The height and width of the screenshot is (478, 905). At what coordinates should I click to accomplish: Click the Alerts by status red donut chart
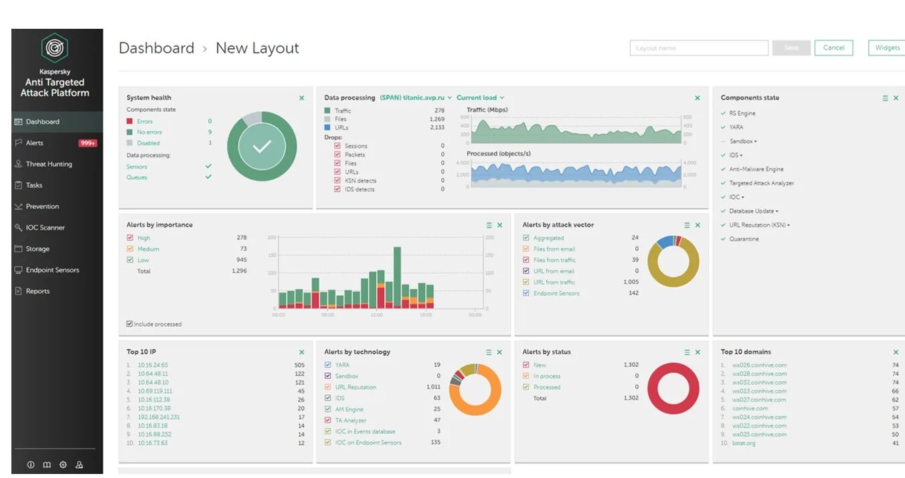click(673, 389)
